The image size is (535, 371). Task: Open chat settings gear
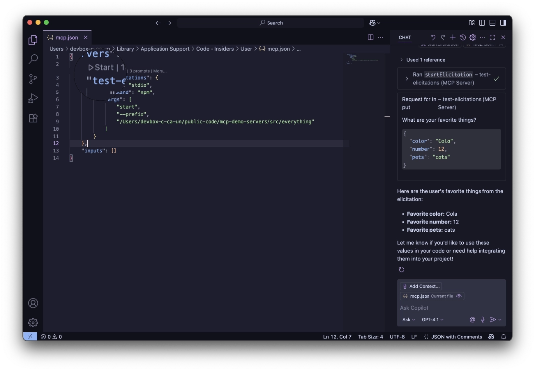pyautogui.click(x=473, y=37)
